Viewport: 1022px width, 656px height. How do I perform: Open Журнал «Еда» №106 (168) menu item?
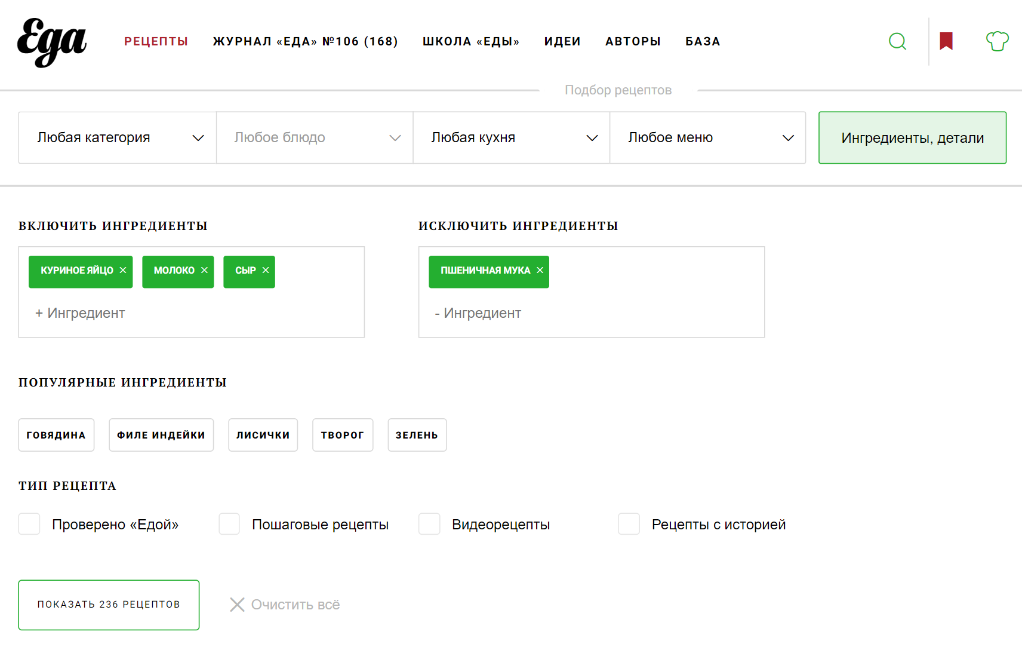(x=305, y=41)
